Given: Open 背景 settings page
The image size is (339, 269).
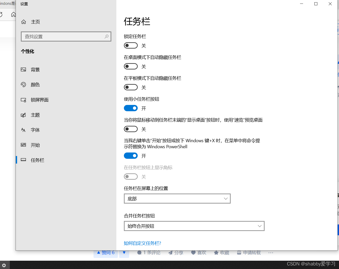Looking at the screenshot, I should [x=35, y=70].
